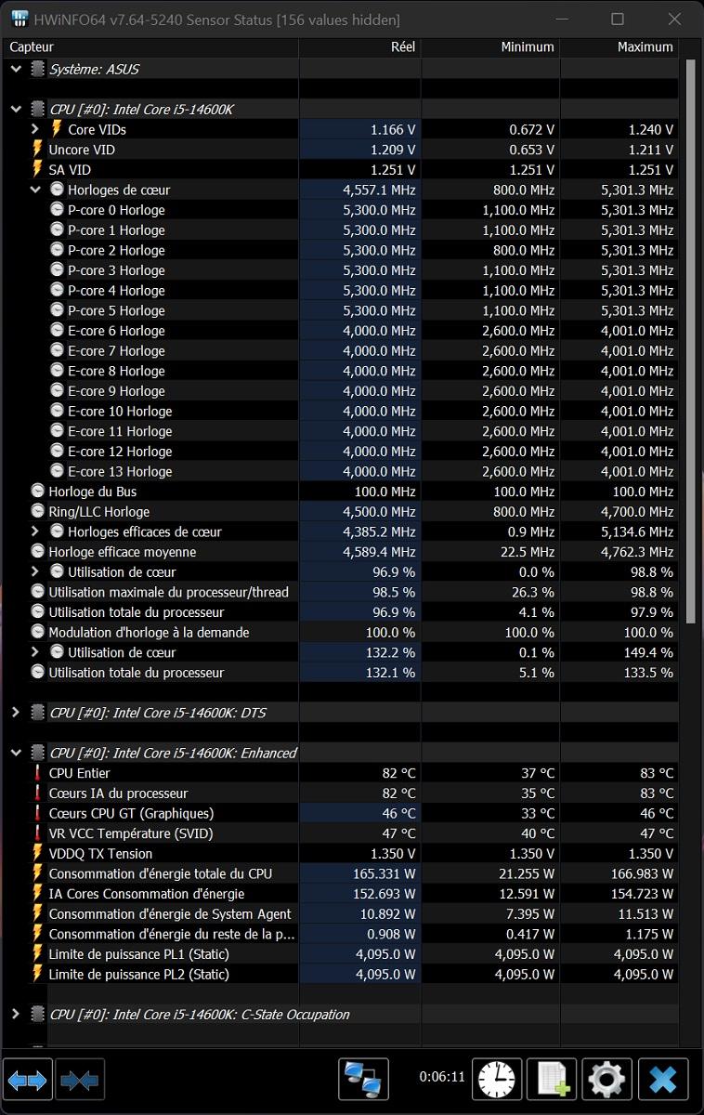The image size is (704, 1115).
Task: Expand the Core VIDs entry
Action: click(x=35, y=129)
